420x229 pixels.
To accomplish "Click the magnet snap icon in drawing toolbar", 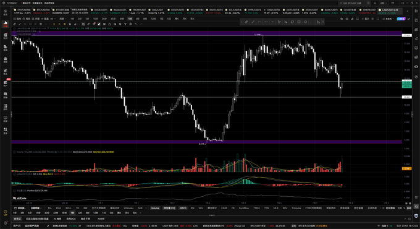I will (x=104, y=24).
